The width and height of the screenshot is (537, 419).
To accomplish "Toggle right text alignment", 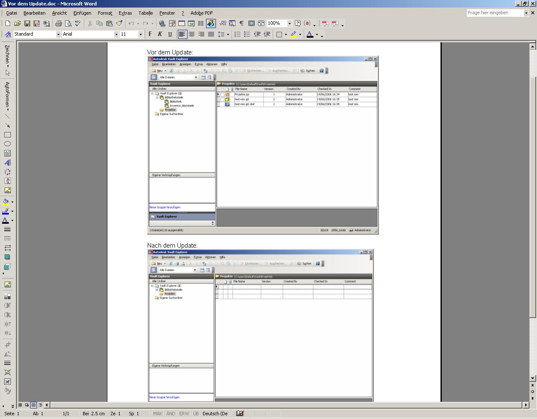I will coord(201,34).
